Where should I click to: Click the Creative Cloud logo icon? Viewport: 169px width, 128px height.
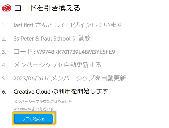tap(6, 8)
